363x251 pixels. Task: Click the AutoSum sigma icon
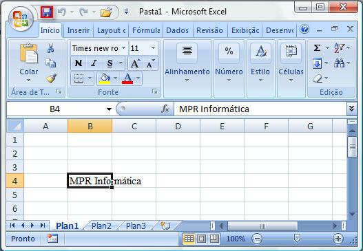[317, 48]
